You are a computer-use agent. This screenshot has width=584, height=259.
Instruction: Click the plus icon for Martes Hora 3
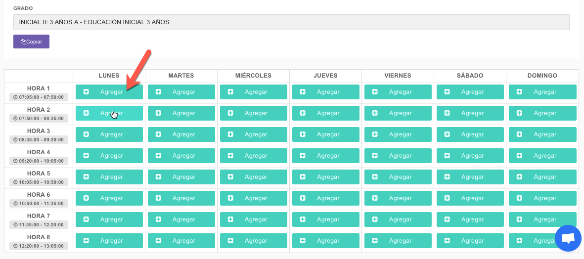pos(158,134)
